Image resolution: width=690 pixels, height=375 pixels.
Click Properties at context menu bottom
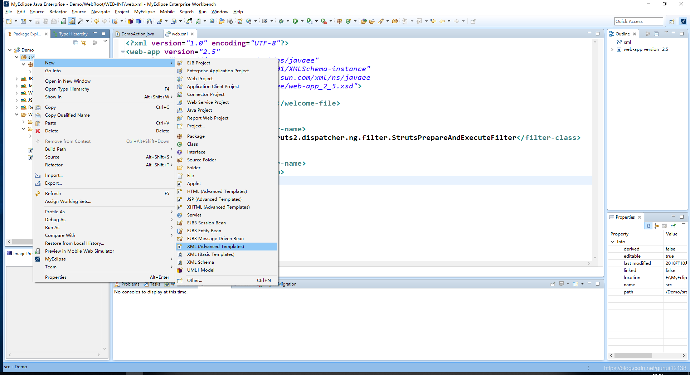coord(104,277)
